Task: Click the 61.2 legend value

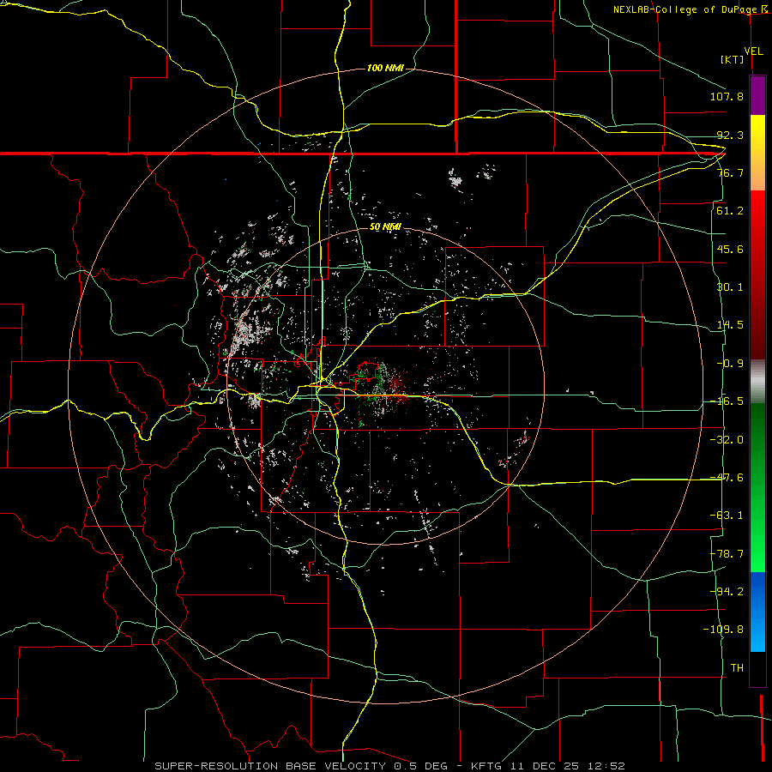Action: tap(730, 211)
